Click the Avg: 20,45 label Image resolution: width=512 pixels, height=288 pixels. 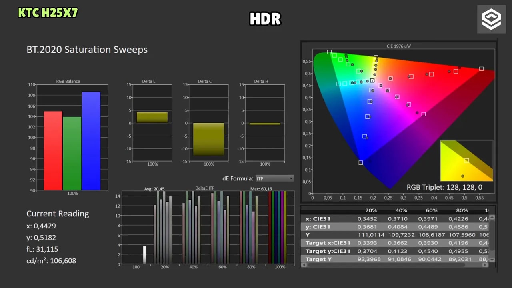pyautogui.click(x=154, y=189)
